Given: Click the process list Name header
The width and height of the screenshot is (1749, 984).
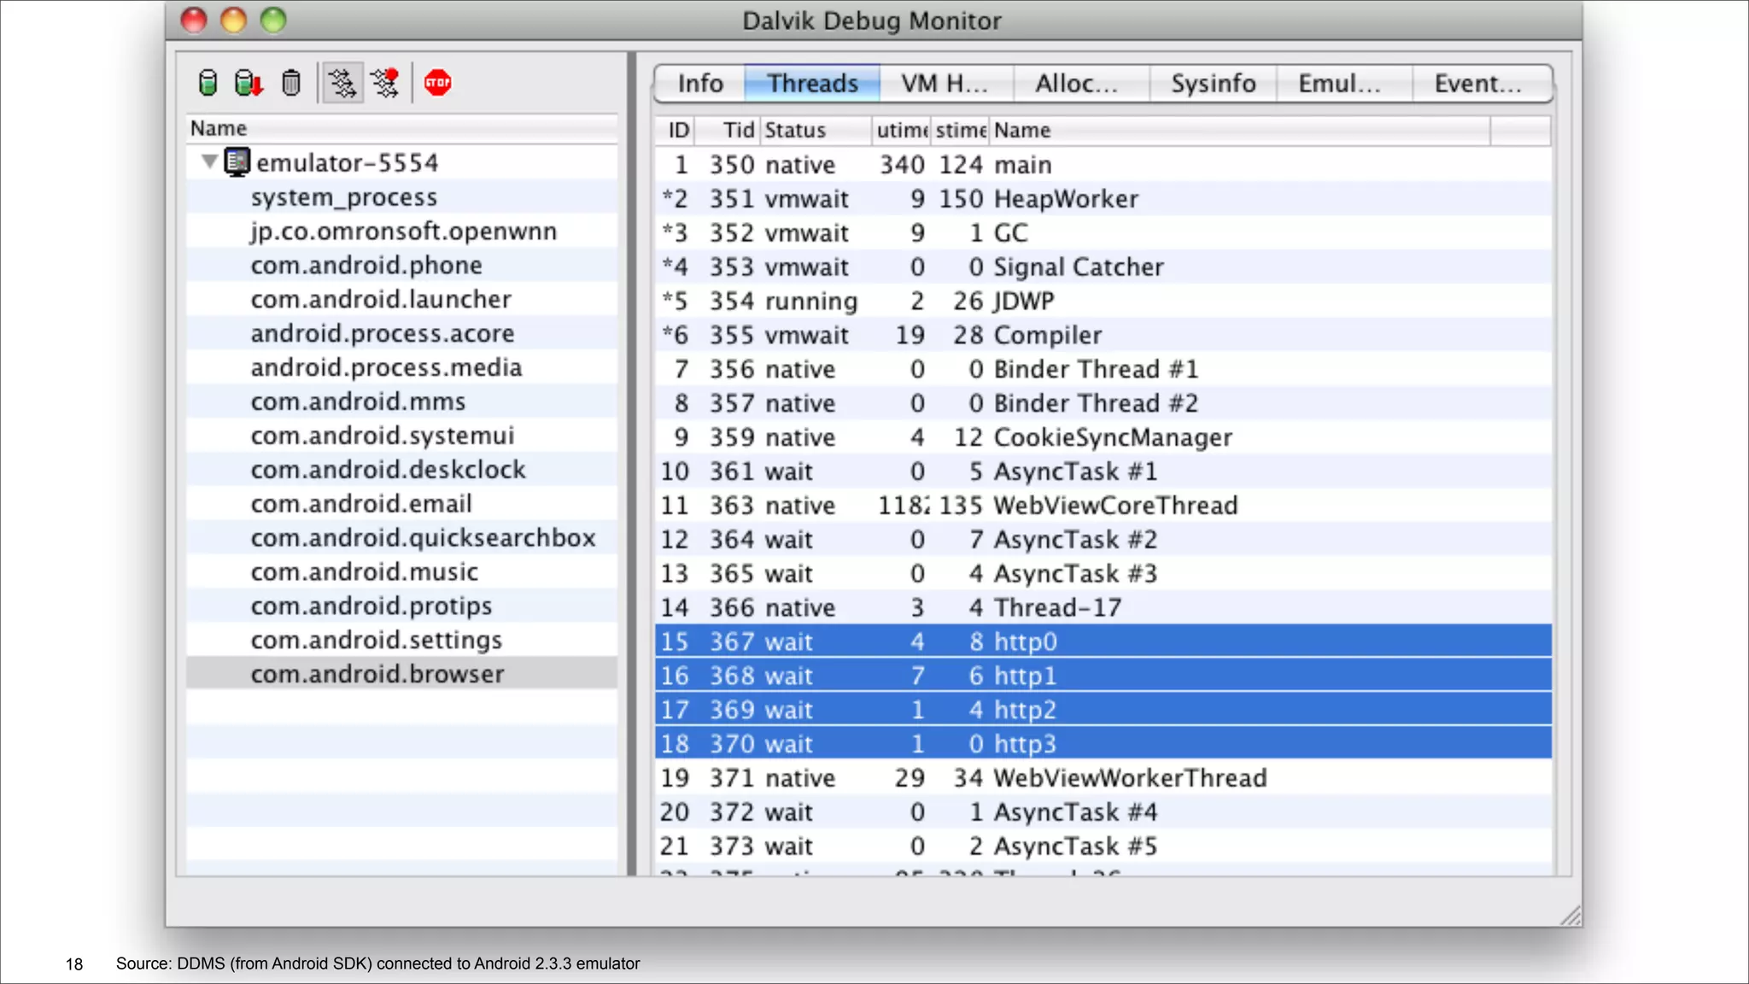Looking at the screenshot, I should [401, 128].
